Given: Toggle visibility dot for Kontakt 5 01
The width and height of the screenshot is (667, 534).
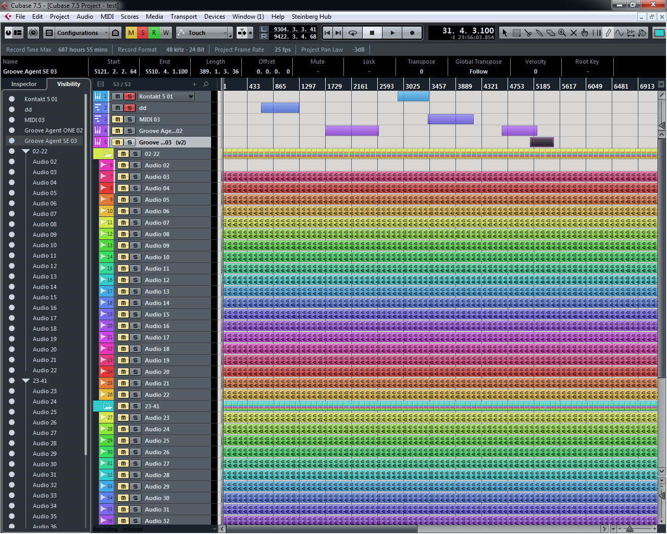Looking at the screenshot, I should 11,99.
